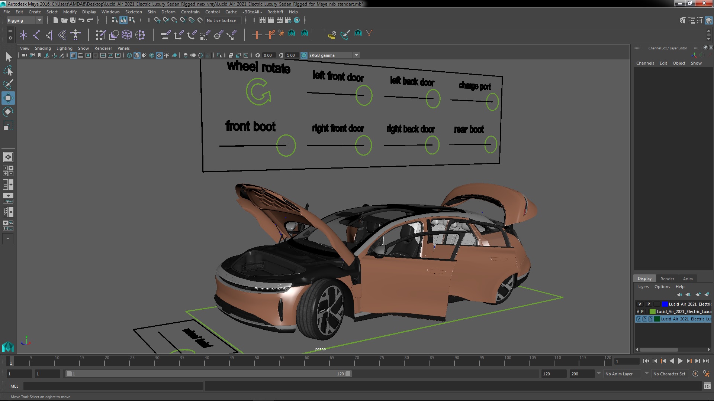Toggle smooth shade all cube button
Screen dimensions: 714x401
(x=137, y=55)
